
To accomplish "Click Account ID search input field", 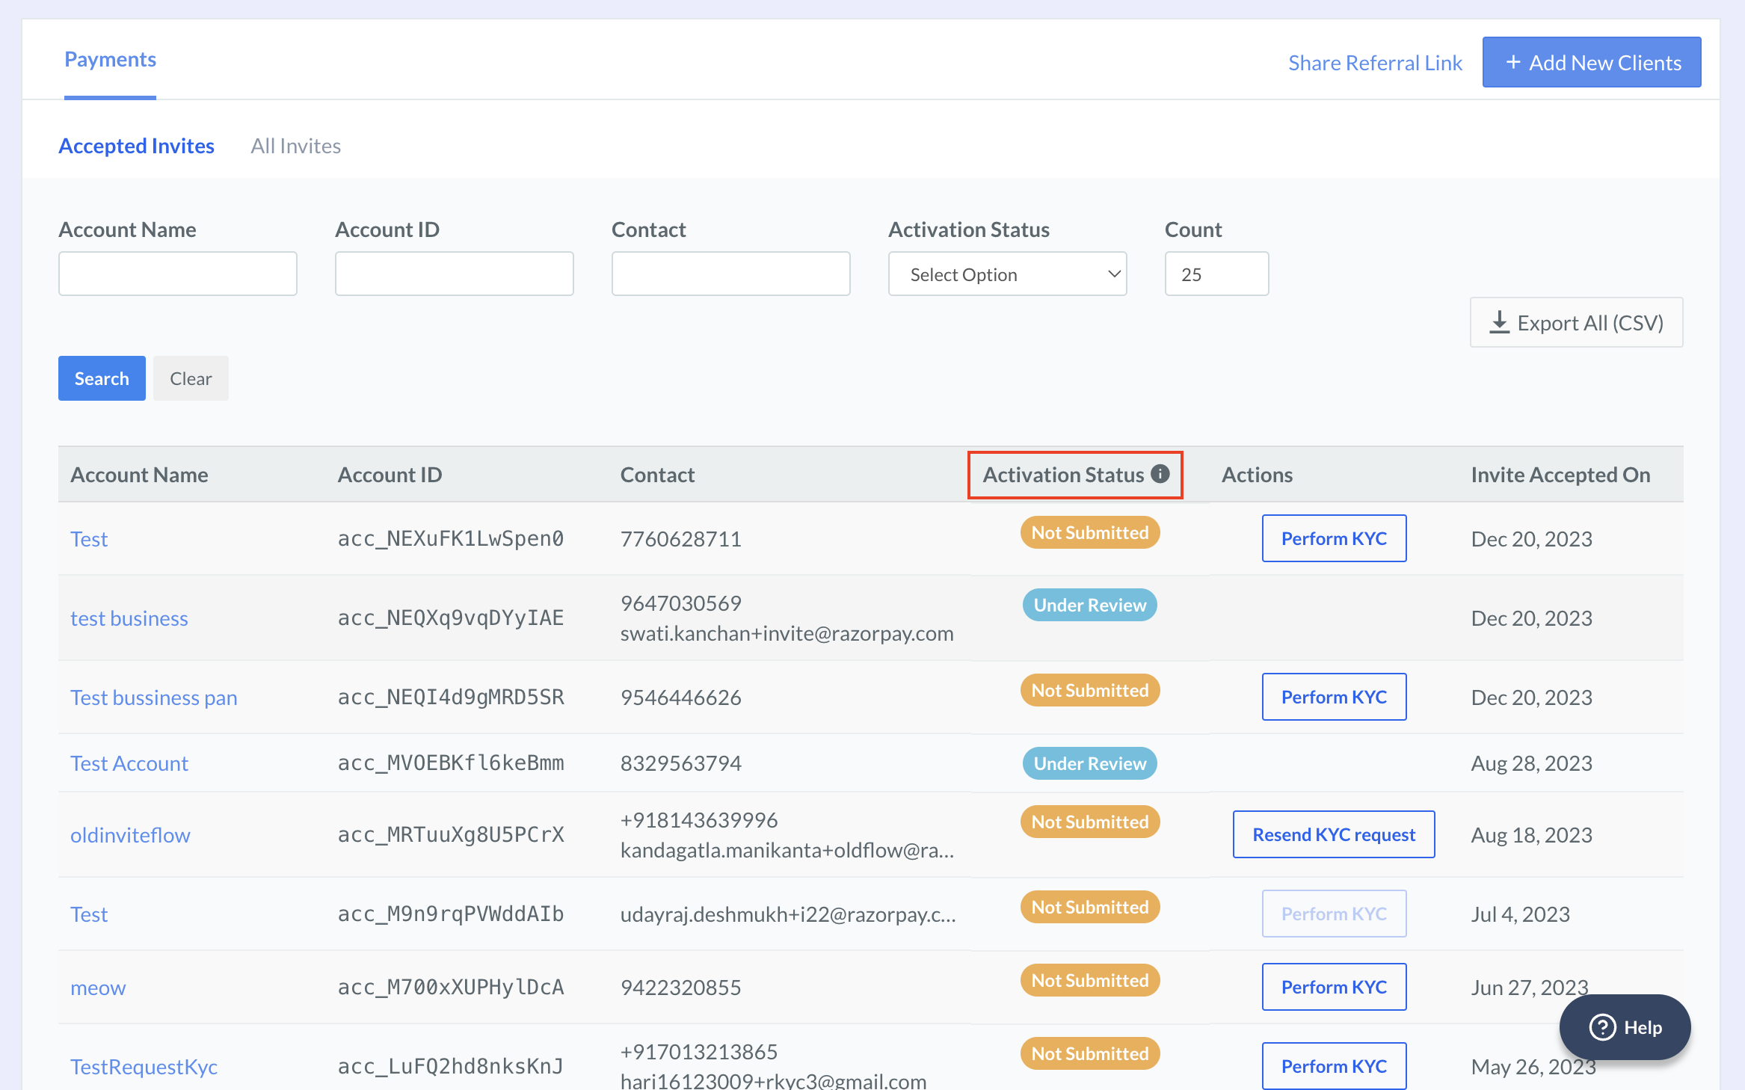I will click(x=453, y=272).
